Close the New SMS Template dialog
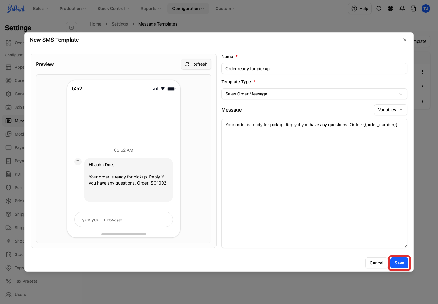This screenshot has width=438, height=304. click(405, 40)
